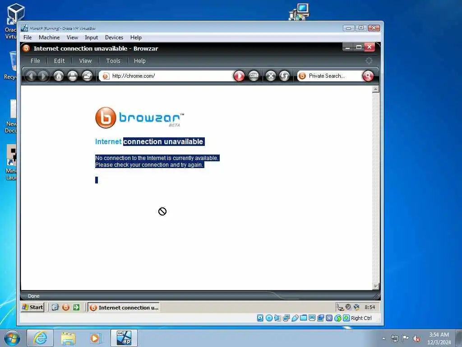Viewport: 462px width, 347px height.
Task: Click the Browzar beta logo on page
Action: [140, 118]
